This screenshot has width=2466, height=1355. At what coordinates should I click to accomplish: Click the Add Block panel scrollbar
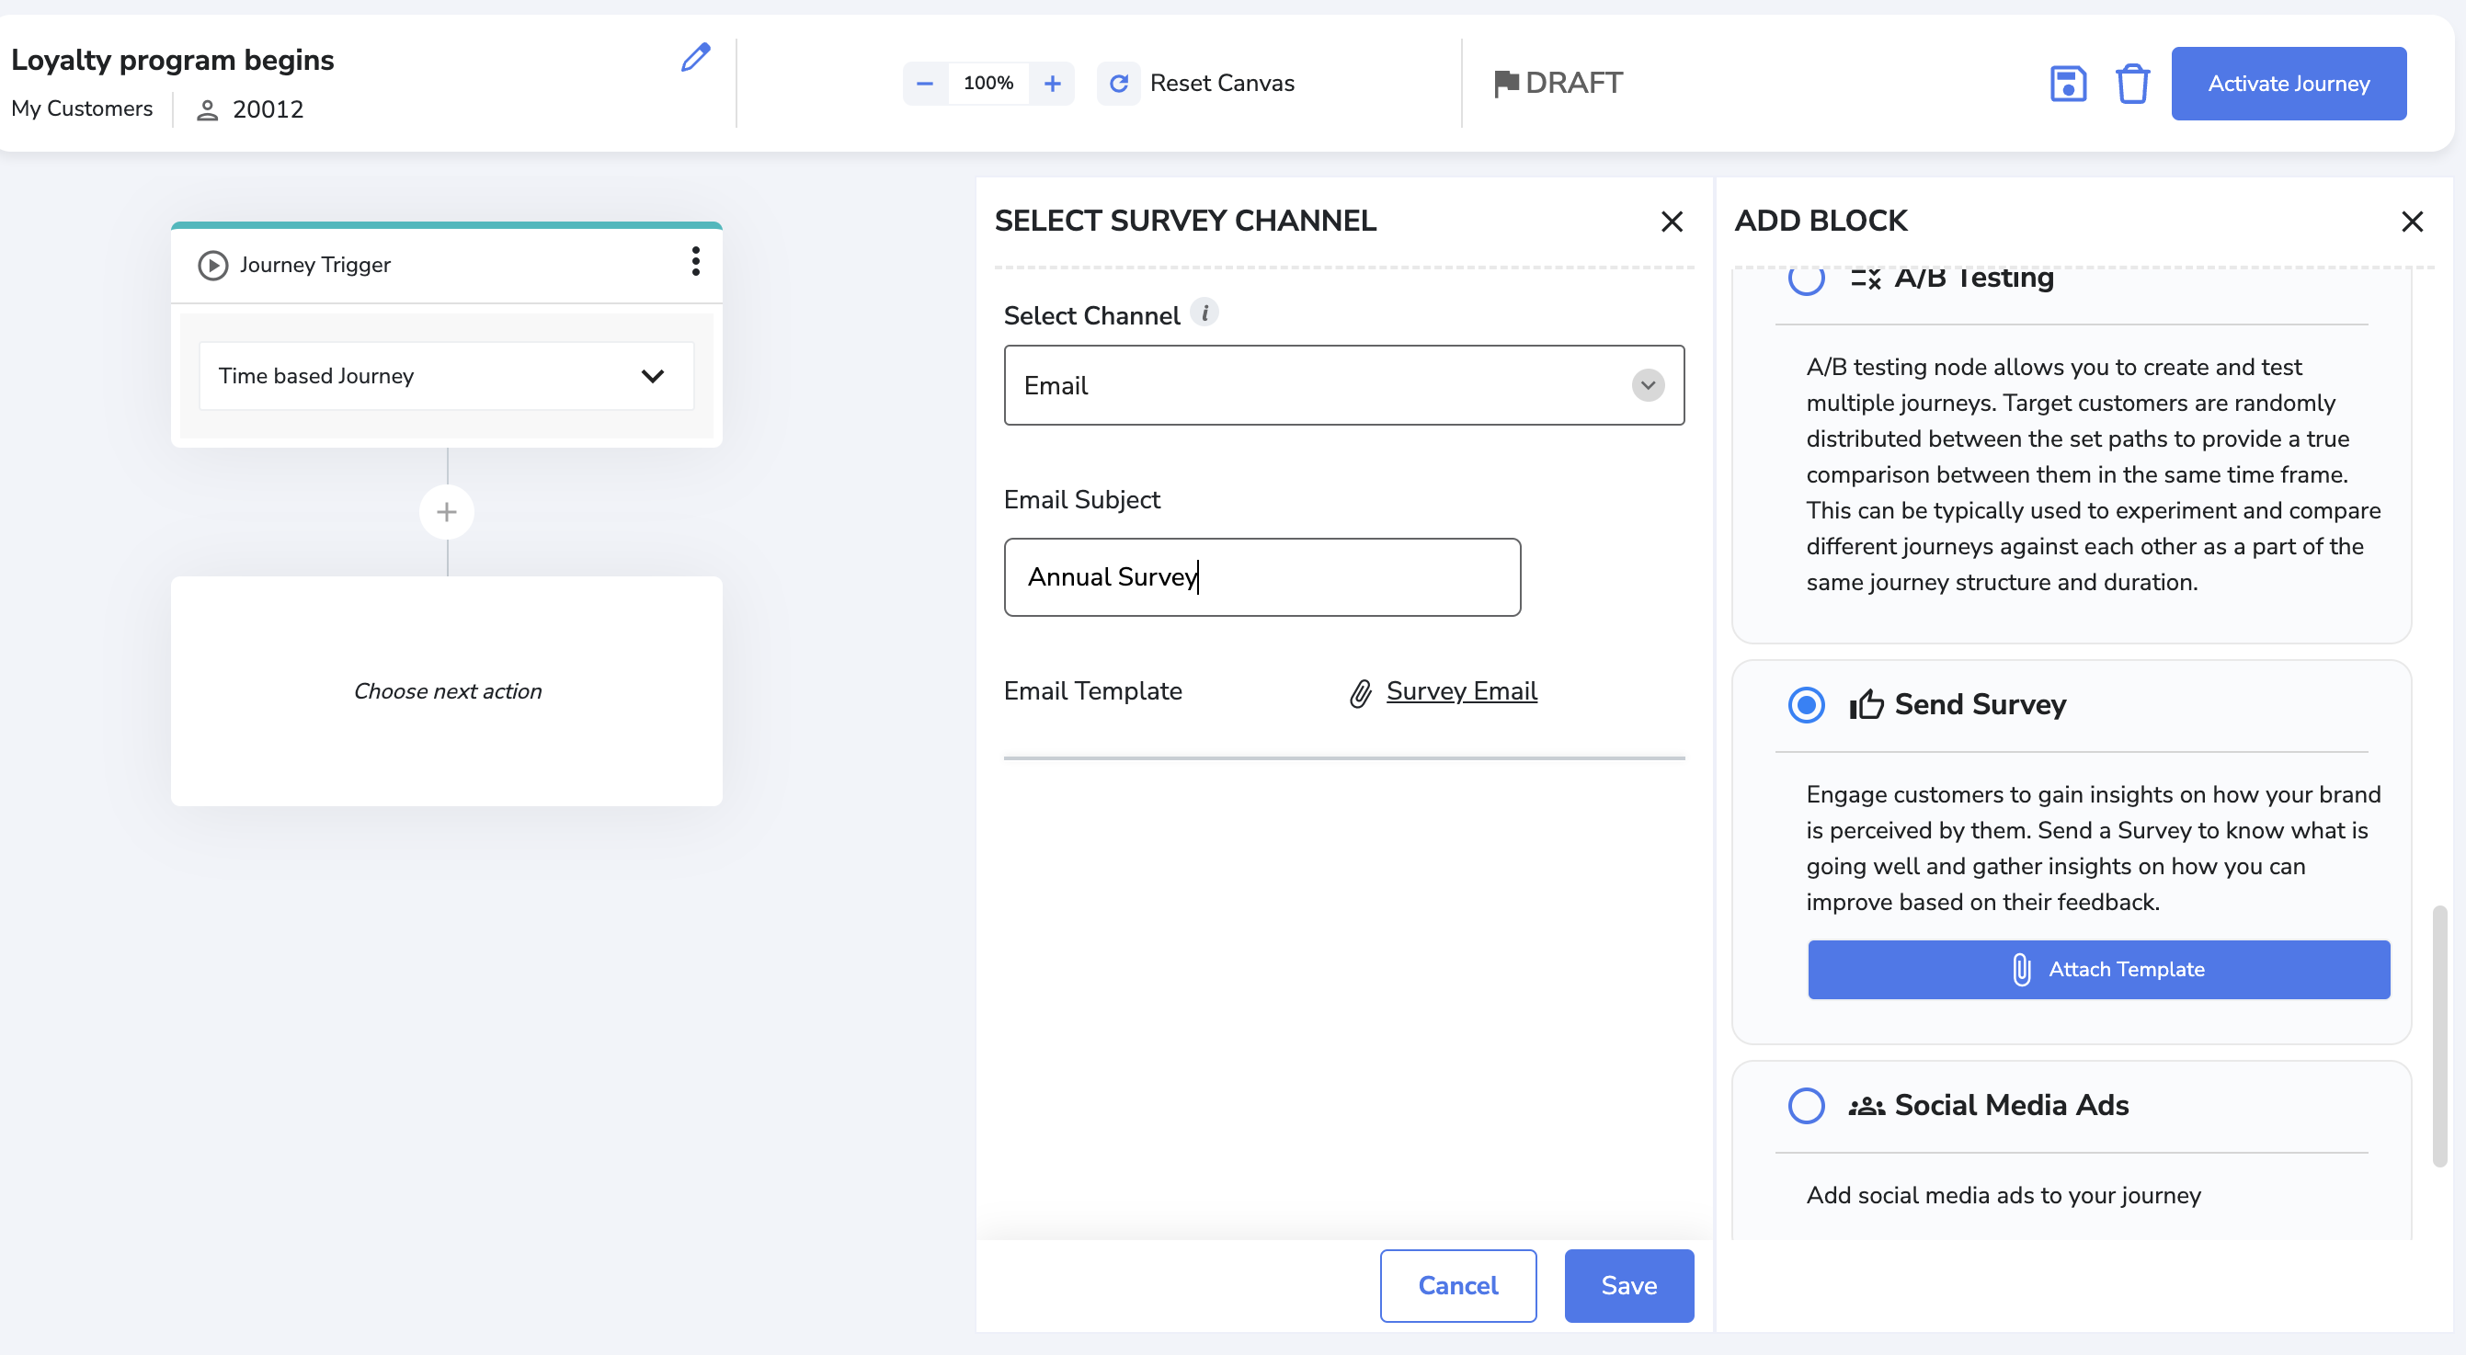(2439, 1036)
